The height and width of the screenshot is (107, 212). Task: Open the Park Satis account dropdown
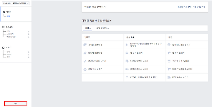[16, 3]
